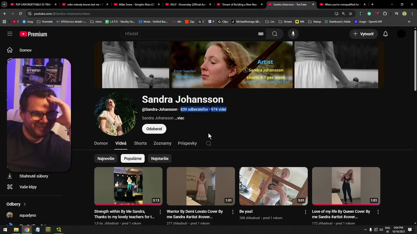Open File Explorer from the taskbar

coord(16,230)
